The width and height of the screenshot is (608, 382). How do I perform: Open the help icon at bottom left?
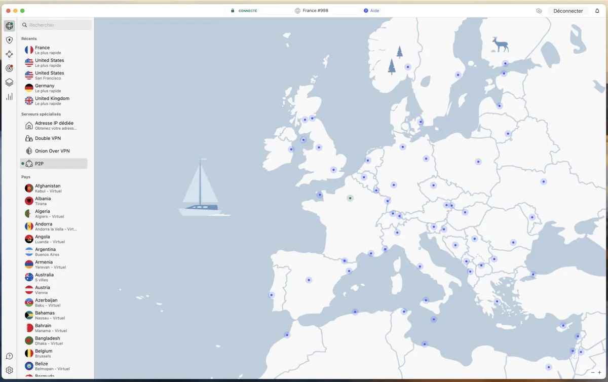coord(9,356)
